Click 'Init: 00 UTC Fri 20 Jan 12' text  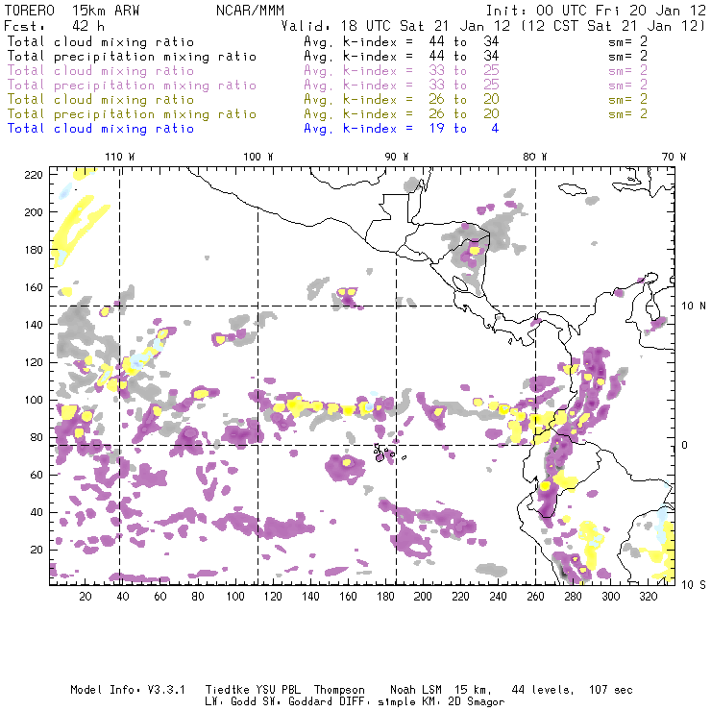(x=596, y=11)
